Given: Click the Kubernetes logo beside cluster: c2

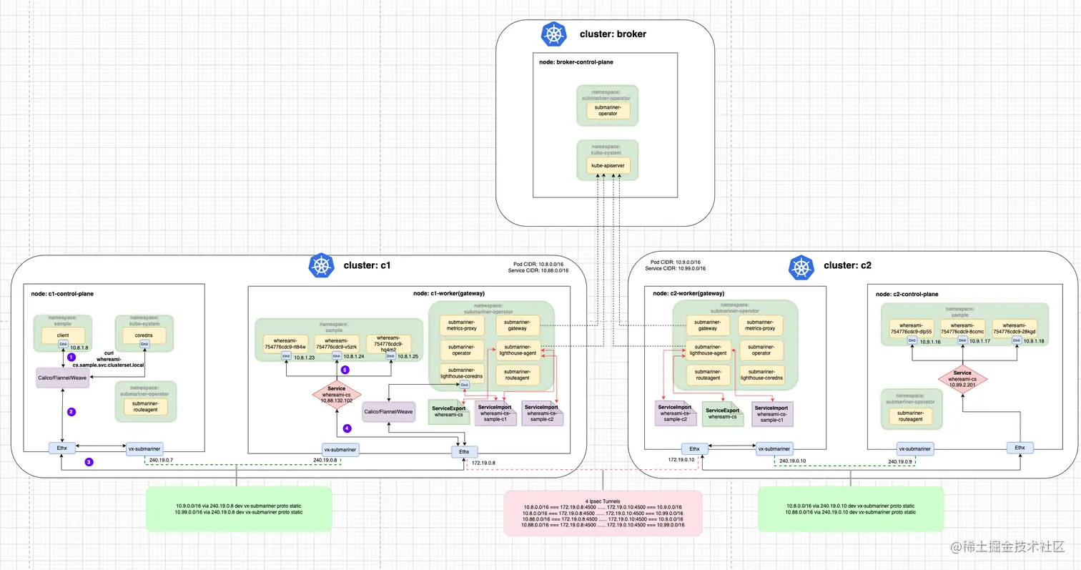Looking at the screenshot, I should (x=801, y=268).
